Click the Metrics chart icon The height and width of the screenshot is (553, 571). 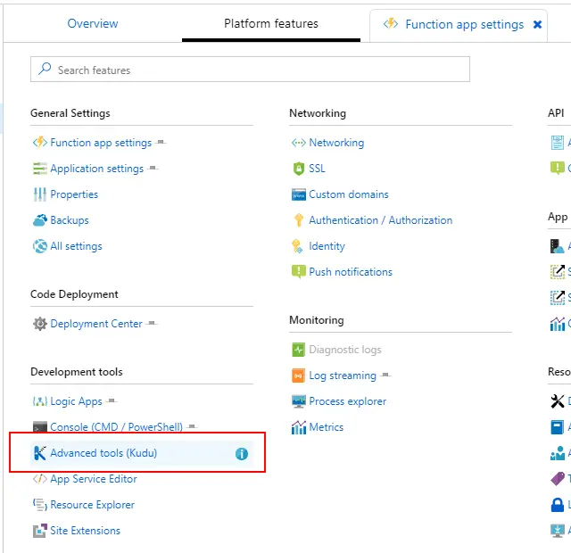[298, 427]
